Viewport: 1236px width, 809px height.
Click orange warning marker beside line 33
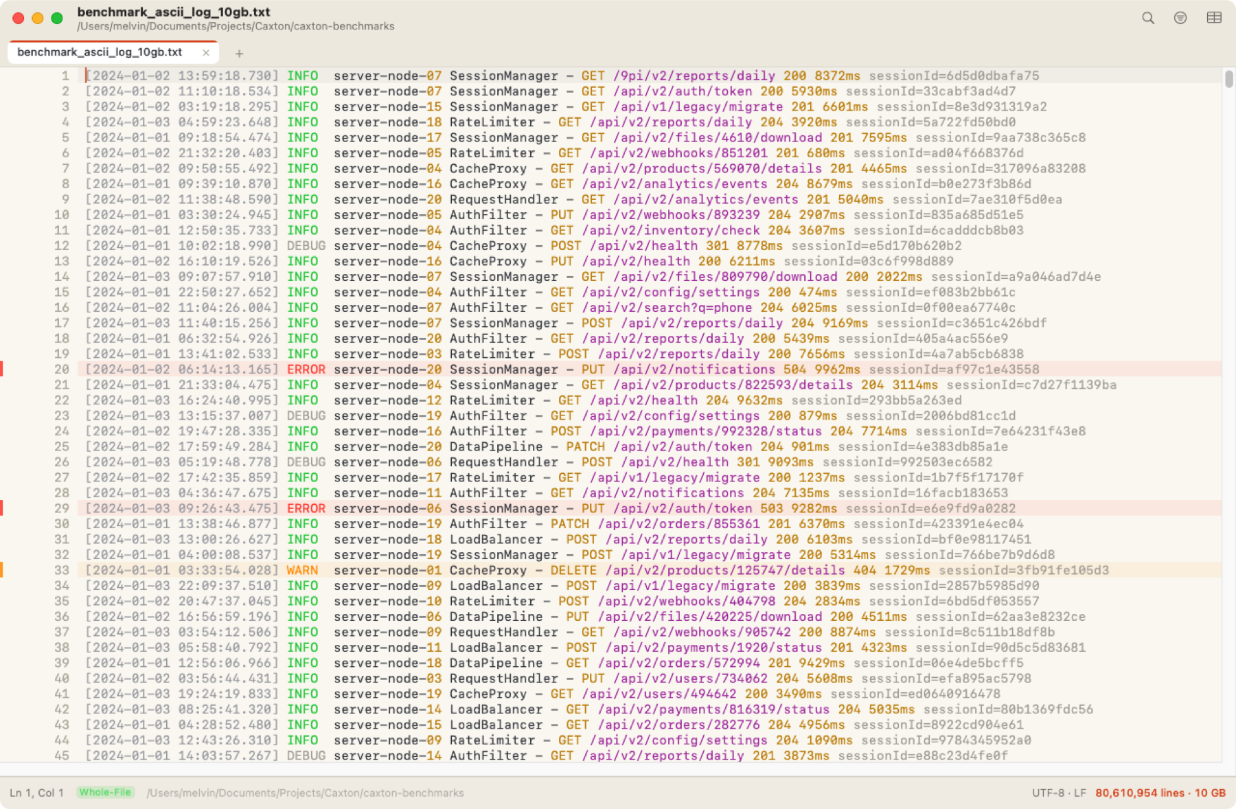tap(1, 570)
